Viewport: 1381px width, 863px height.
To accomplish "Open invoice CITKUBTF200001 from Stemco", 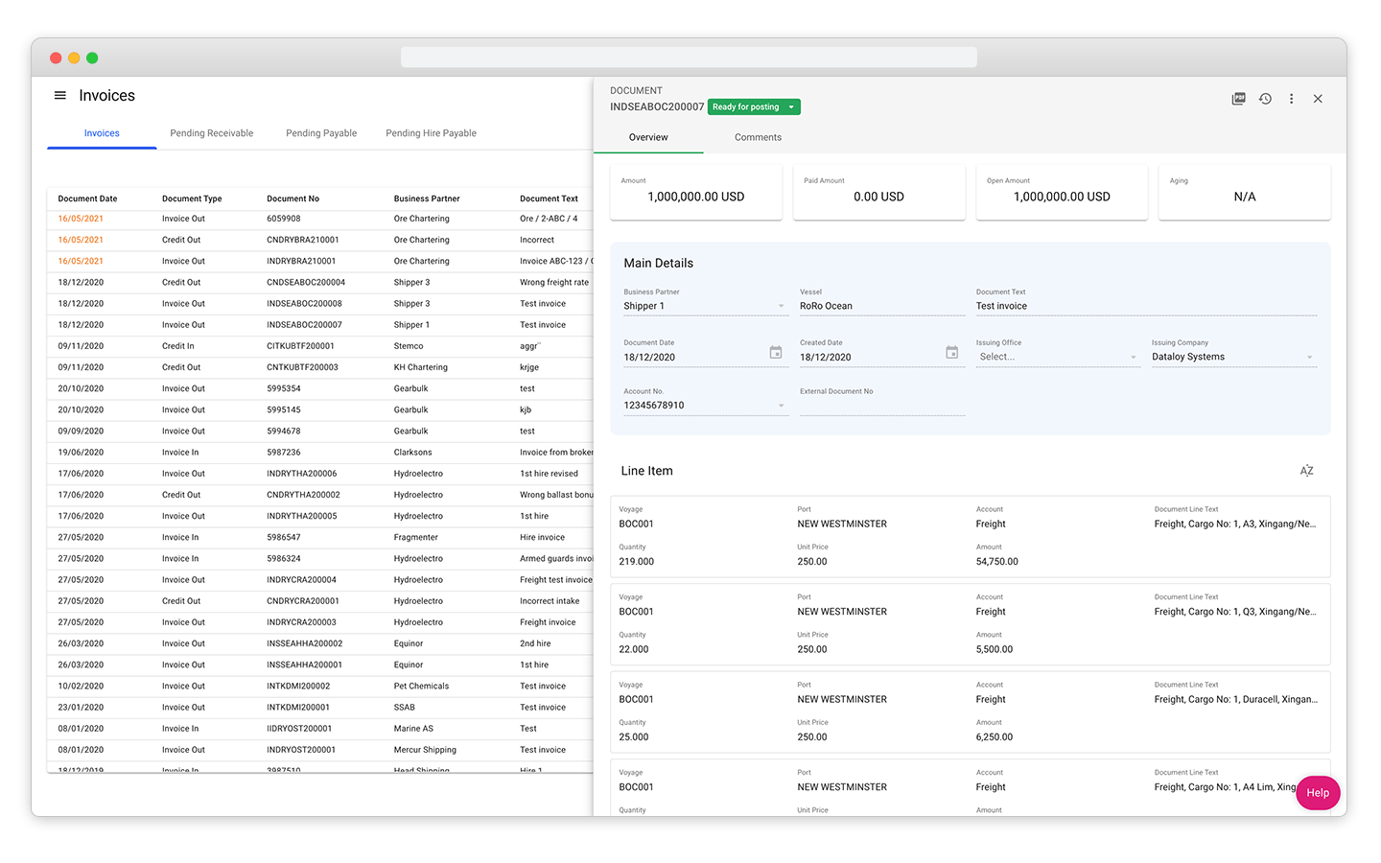I will (302, 345).
